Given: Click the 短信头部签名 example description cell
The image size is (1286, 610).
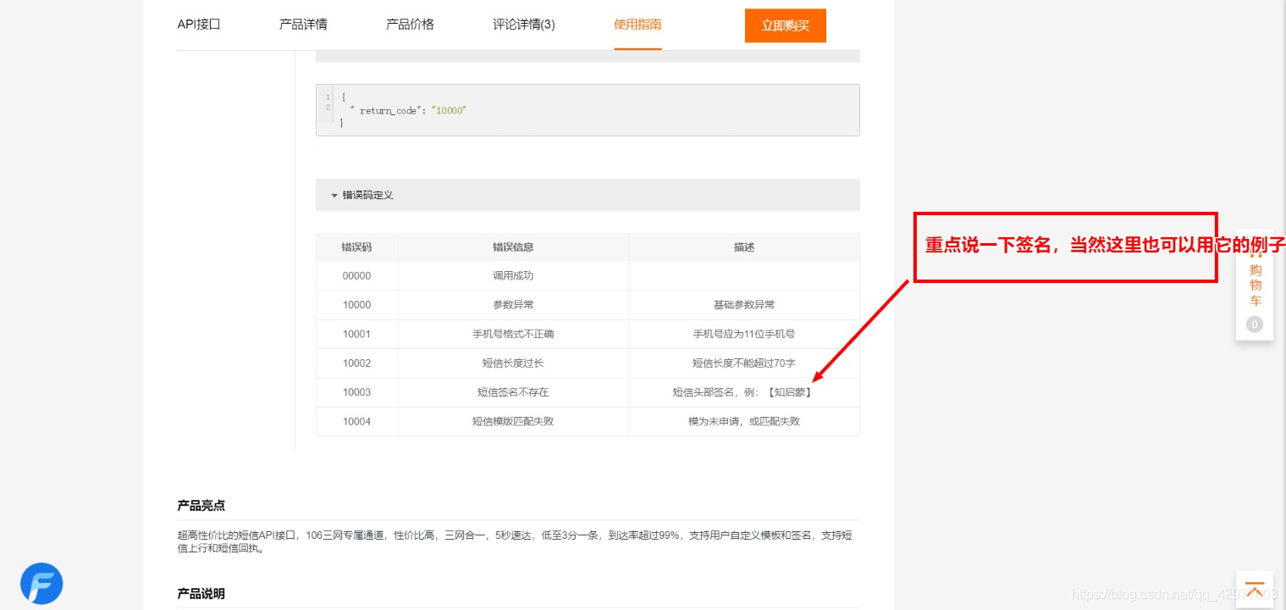Looking at the screenshot, I should click(x=744, y=392).
